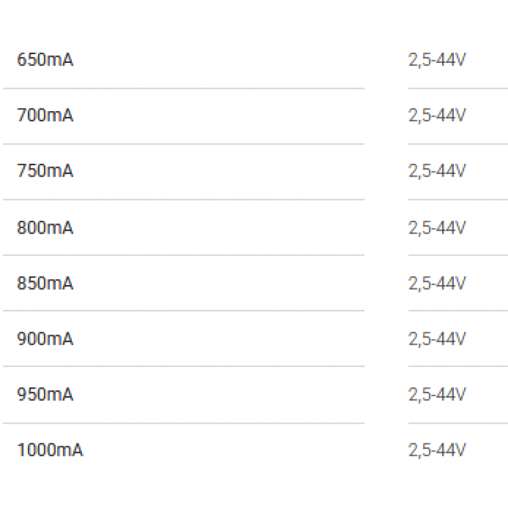Select the 2,5-44V cell for 1000mA
The width and height of the screenshot is (508, 508).
pyautogui.click(x=437, y=451)
